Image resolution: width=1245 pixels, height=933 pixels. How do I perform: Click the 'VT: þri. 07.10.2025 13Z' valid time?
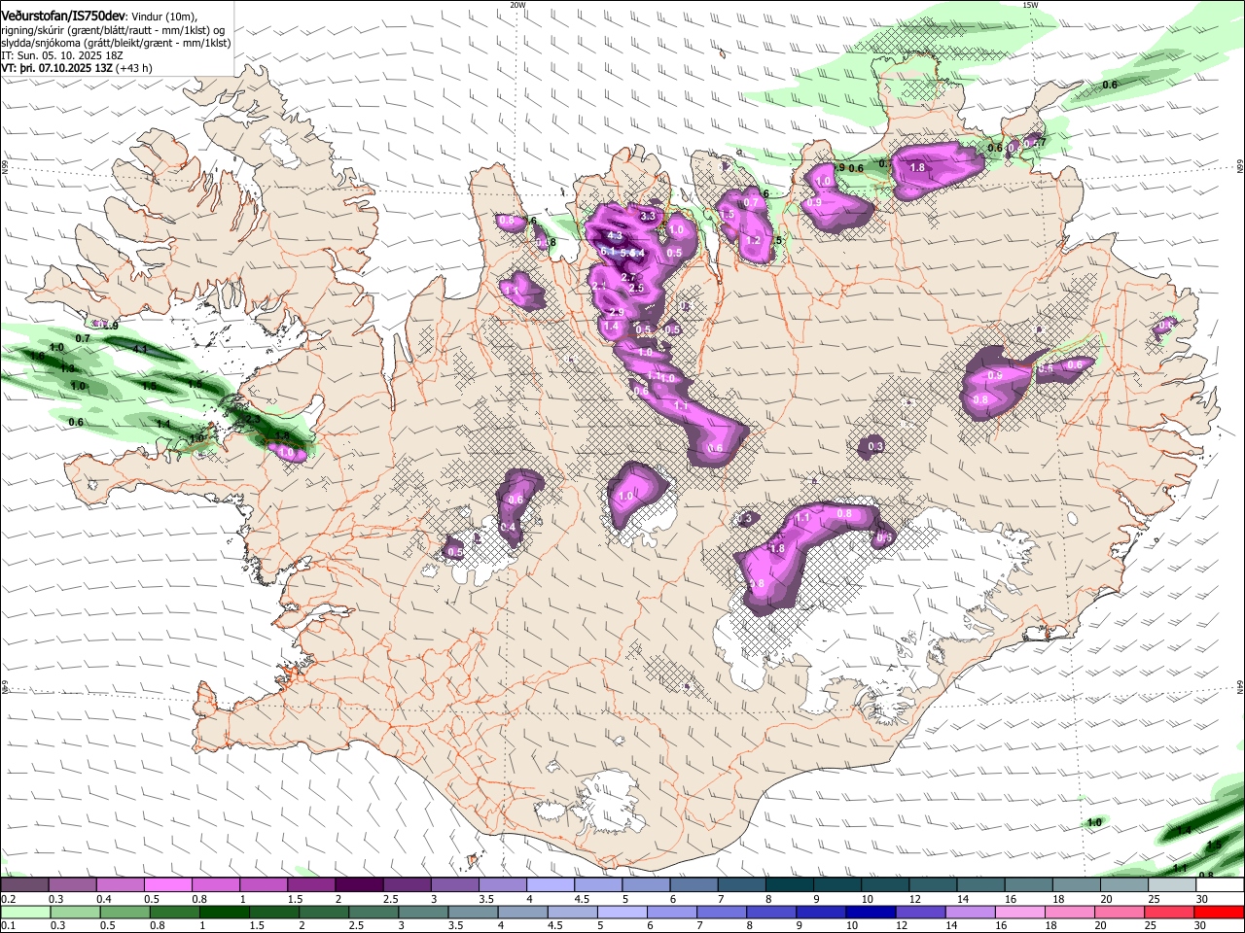(x=56, y=68)
